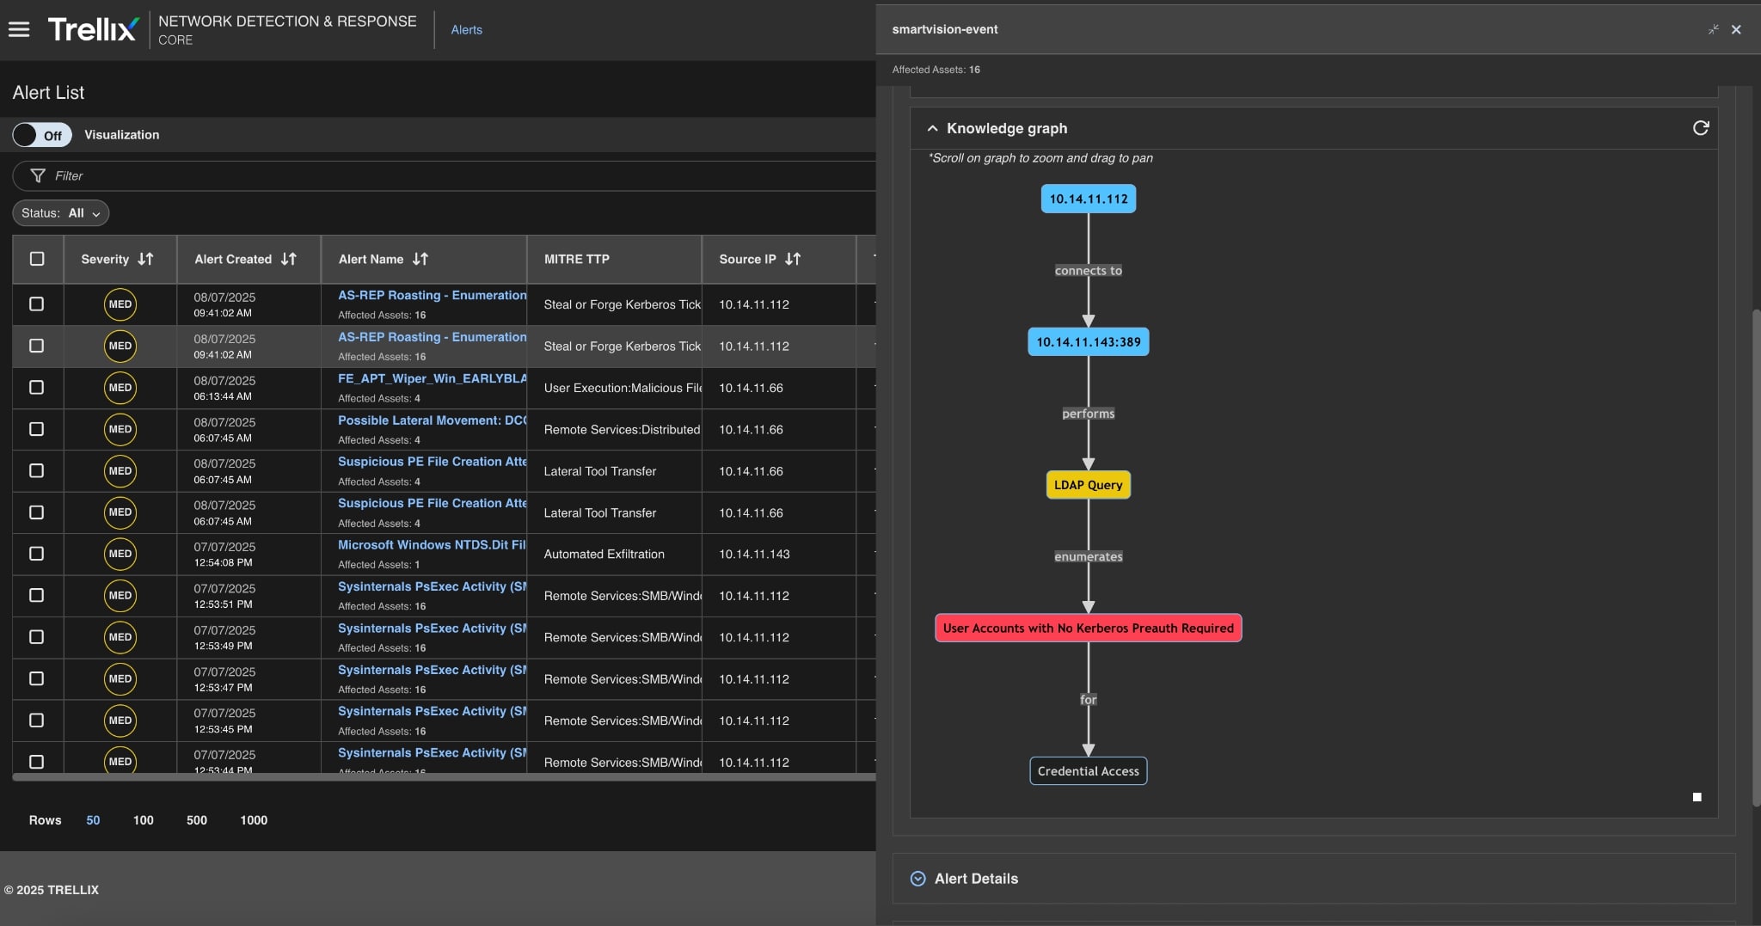
Task: Collapse the Knowledge graph section
Action: pos(932,128)
